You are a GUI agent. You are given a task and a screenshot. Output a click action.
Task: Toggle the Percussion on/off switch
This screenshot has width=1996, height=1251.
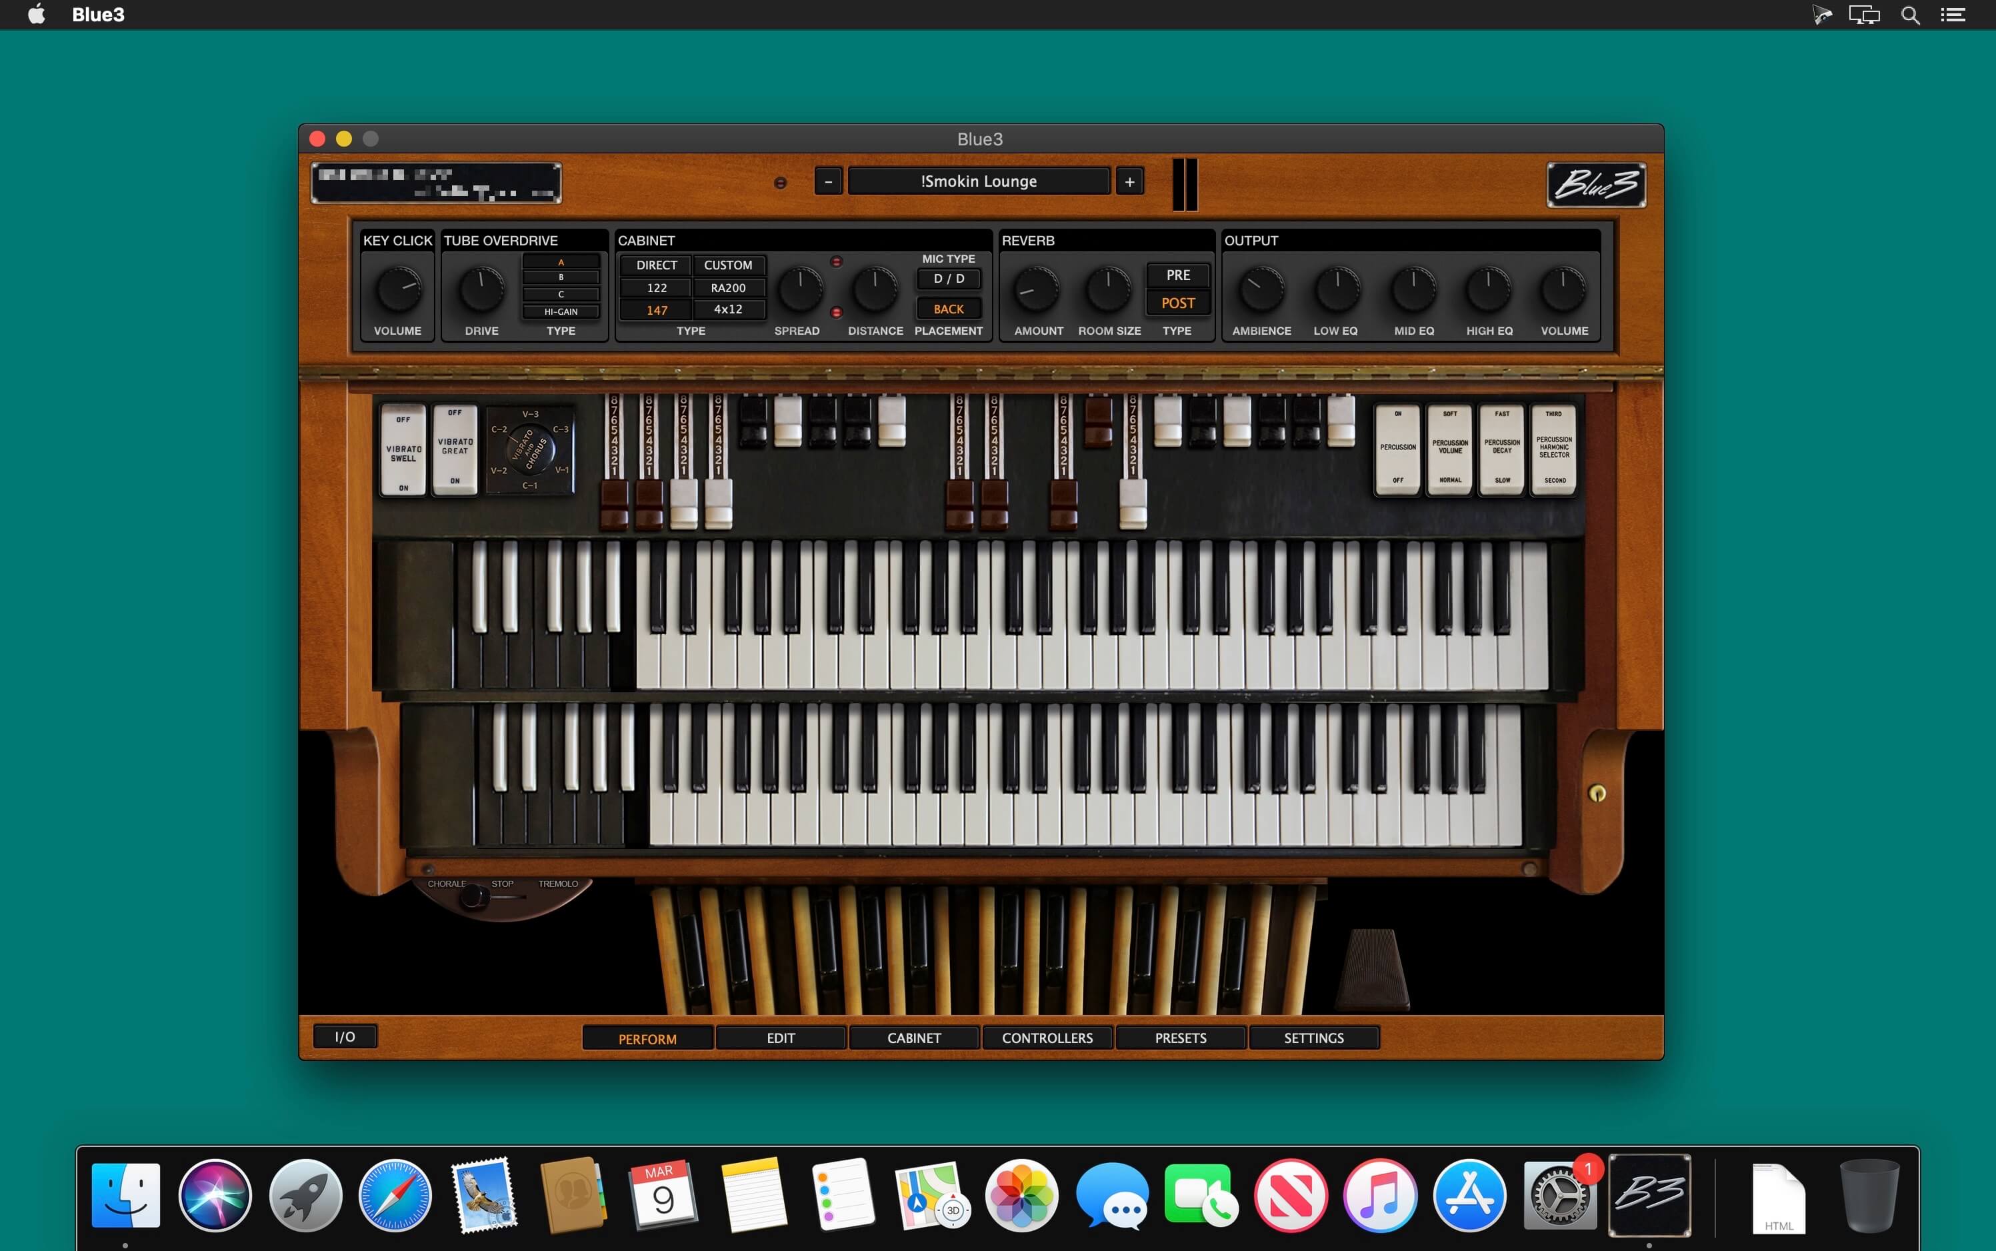tap(1398, 449)
